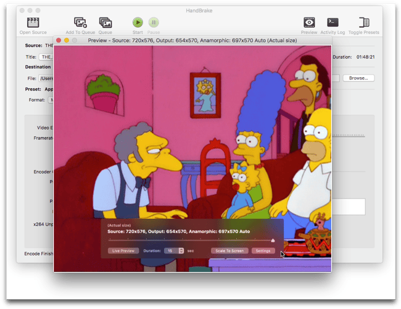Viewport: 401px width, 309px height.
Task: Click the Duration stepper arrows in the HUD
Action: [181, 251]
